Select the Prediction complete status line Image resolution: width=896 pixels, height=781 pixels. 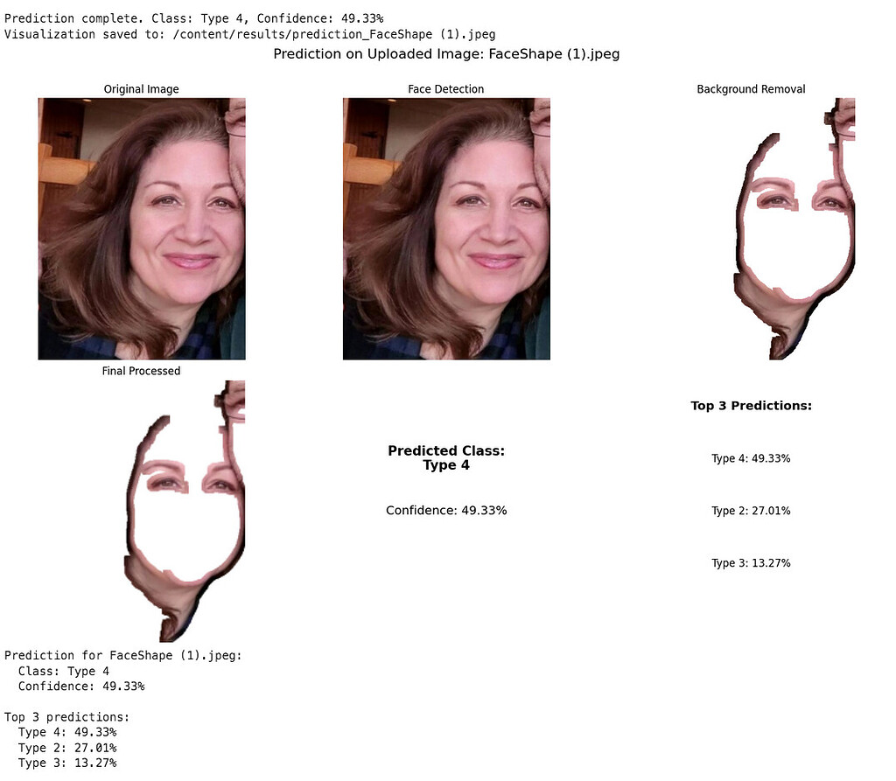[197, 17]
